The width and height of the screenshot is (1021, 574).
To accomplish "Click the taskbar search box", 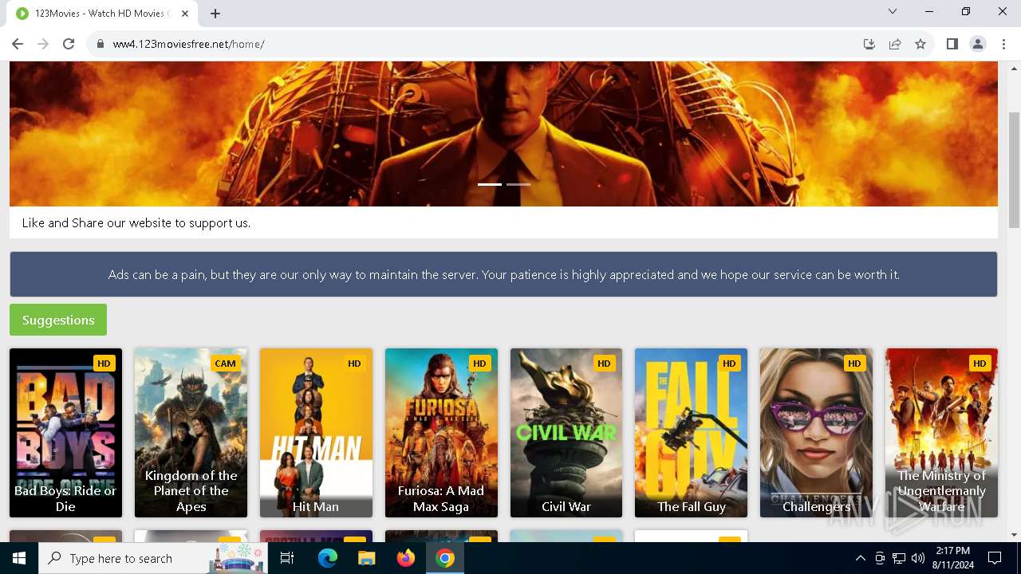I will pyautogui.click(x=155, y=558).
